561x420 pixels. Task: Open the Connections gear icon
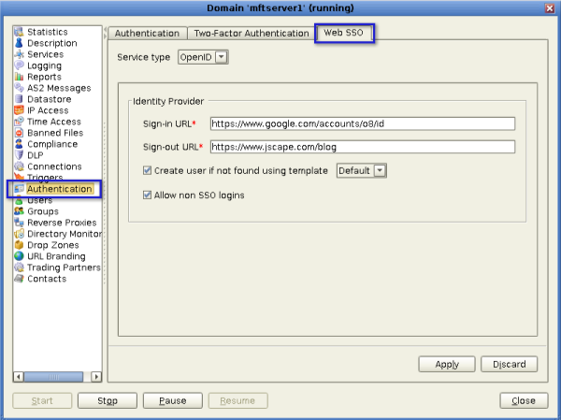[x=19, y=167]
